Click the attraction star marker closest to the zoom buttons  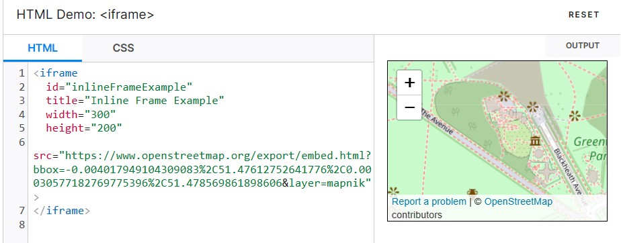click(x=503, y=96)
